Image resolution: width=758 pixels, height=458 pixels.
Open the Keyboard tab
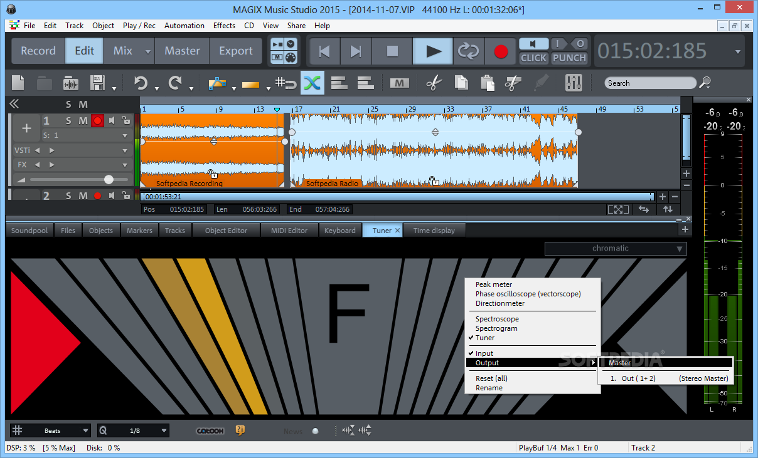[340, 231]
